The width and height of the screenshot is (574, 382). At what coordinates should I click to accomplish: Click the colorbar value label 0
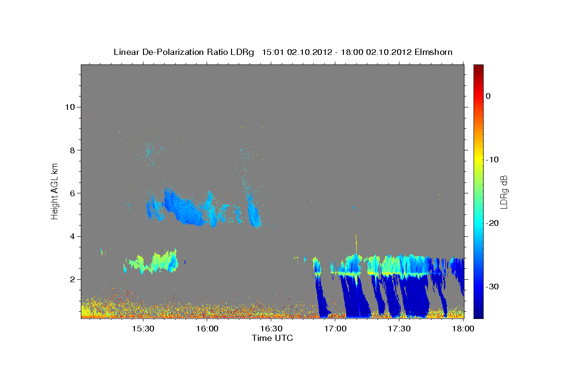coord(488,96)
